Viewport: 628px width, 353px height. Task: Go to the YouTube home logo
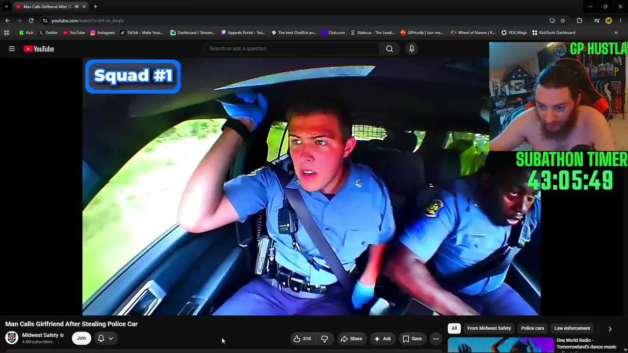pyautogui.click(x=39, y=49)
